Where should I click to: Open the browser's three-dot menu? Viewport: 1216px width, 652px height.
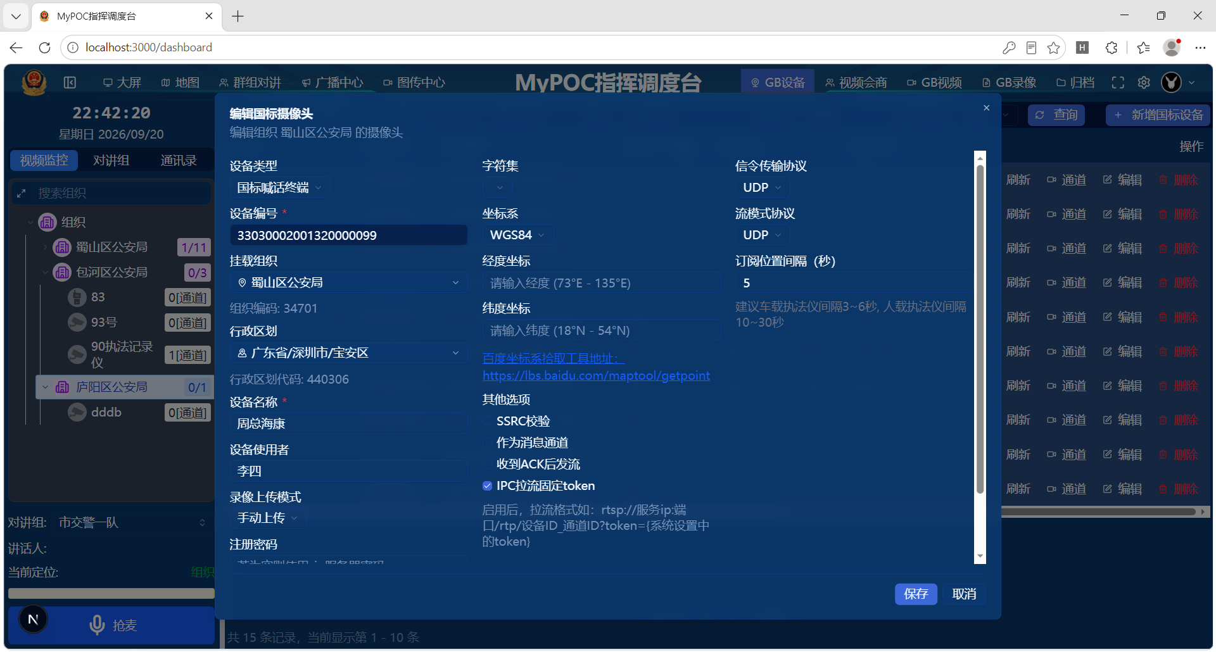click(1200, 47)
